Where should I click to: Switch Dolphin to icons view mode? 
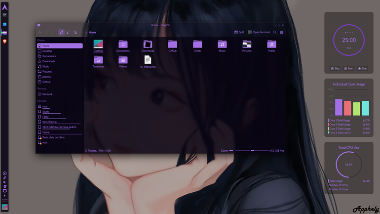[x=62, y=32]
